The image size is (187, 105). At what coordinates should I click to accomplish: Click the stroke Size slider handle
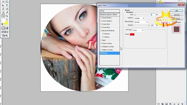pos(135,15)
